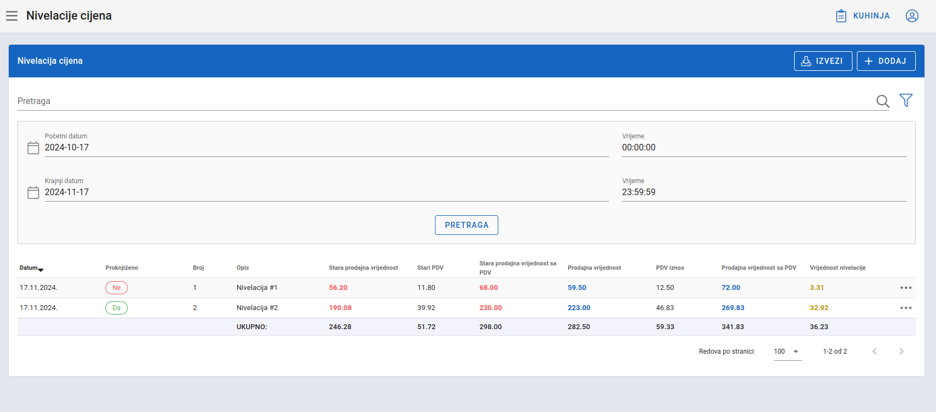936x412 pixels.
Task: Click the sales value with VAT 269.83
Action: [733, 308]
